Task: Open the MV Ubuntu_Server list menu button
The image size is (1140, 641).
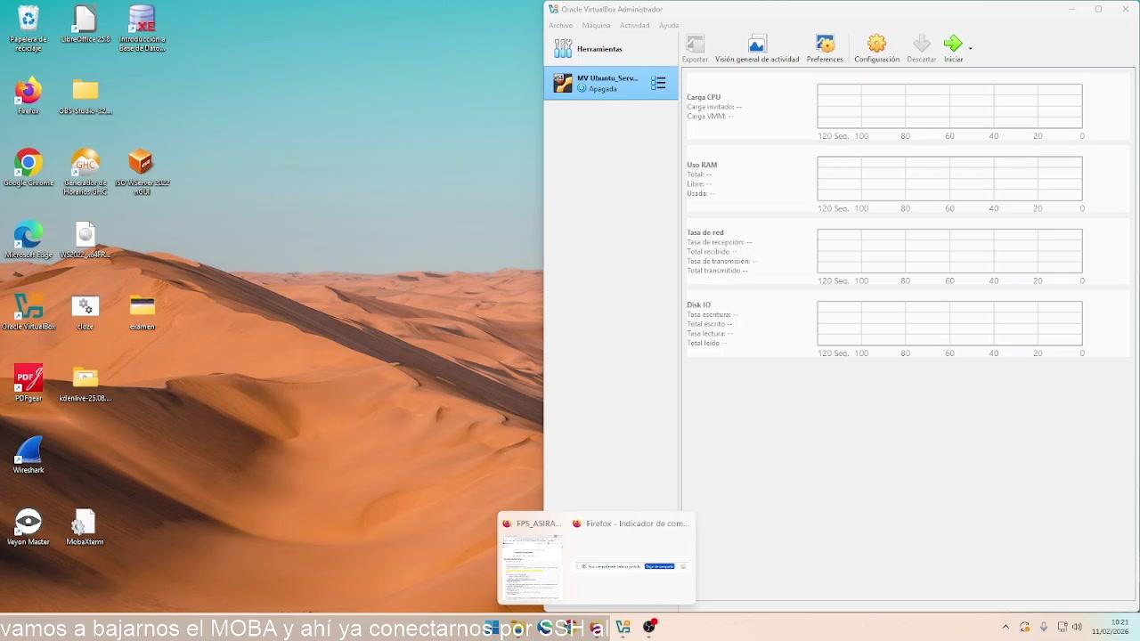Action: click(x=658, y=83)
